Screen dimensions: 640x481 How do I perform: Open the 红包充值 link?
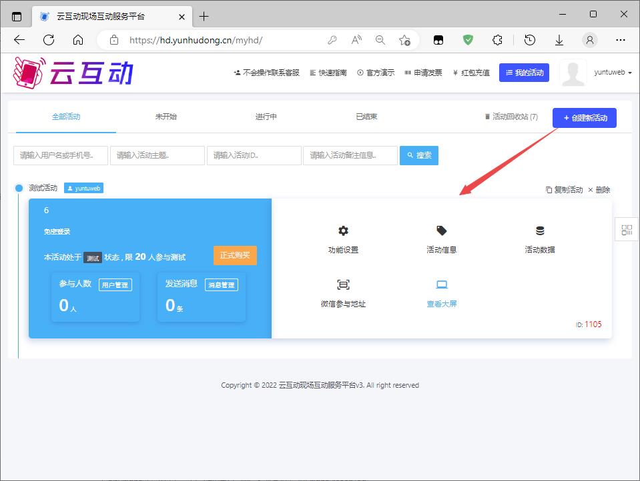point(471,73)
